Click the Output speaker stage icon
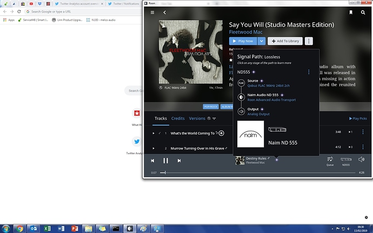Image resolution: width=373 pixels, height=233 pixels. coord(241,111)
